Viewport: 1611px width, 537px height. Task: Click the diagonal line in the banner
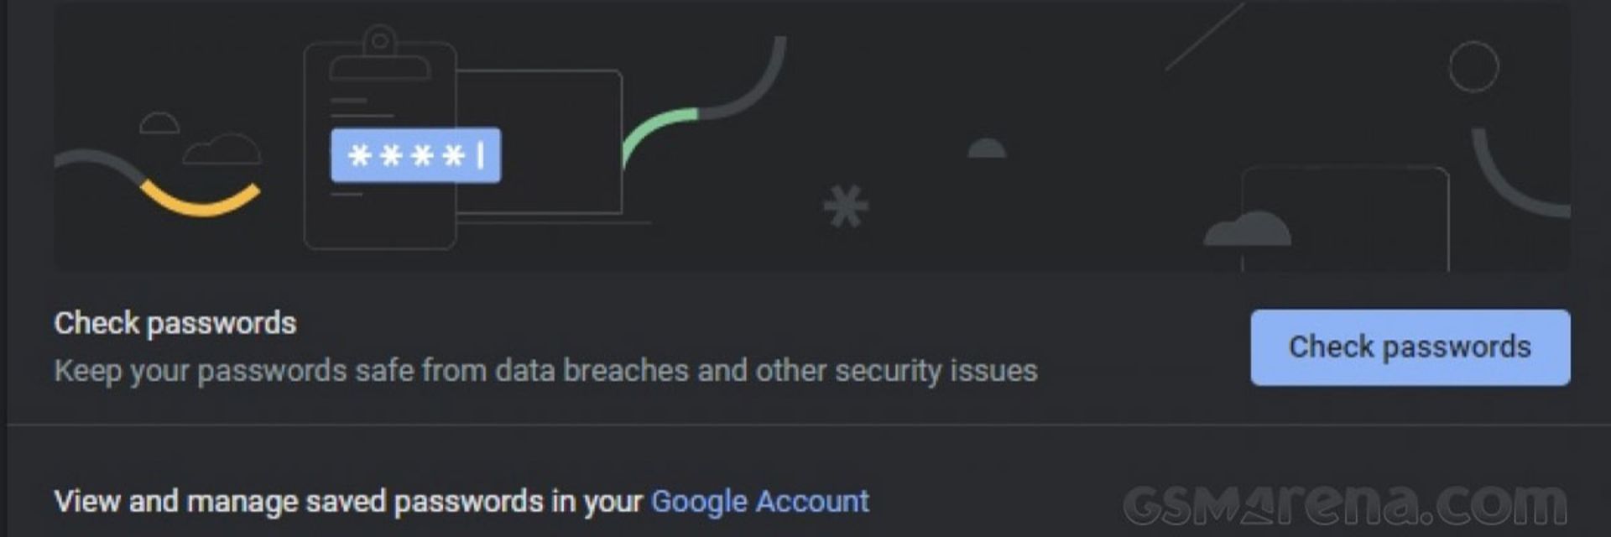(x=1204, y=38)
